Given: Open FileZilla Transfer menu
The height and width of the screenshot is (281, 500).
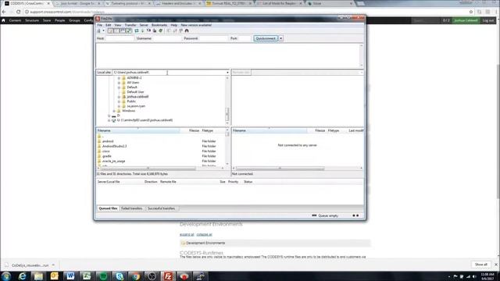Looking at the screenshot, I should 130,25.
